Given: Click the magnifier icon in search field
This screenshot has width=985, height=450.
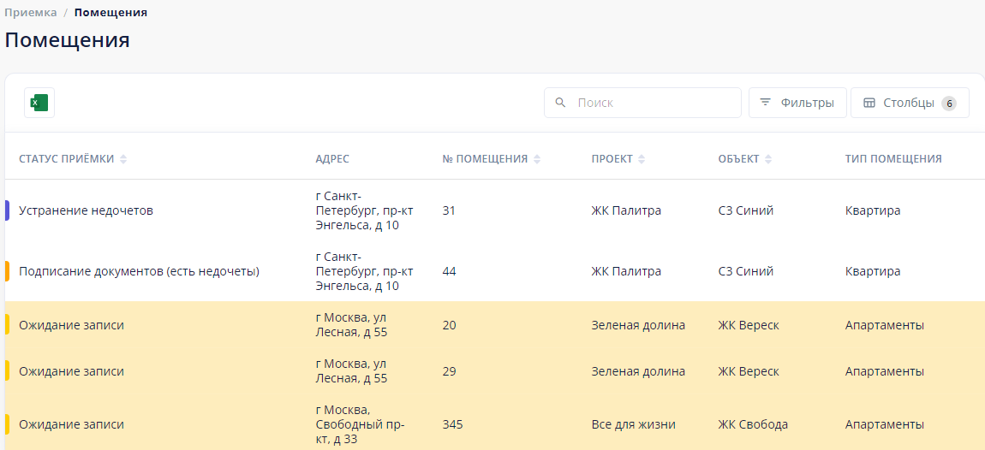Looking at the screenshot, I should (x=560, y=103).
